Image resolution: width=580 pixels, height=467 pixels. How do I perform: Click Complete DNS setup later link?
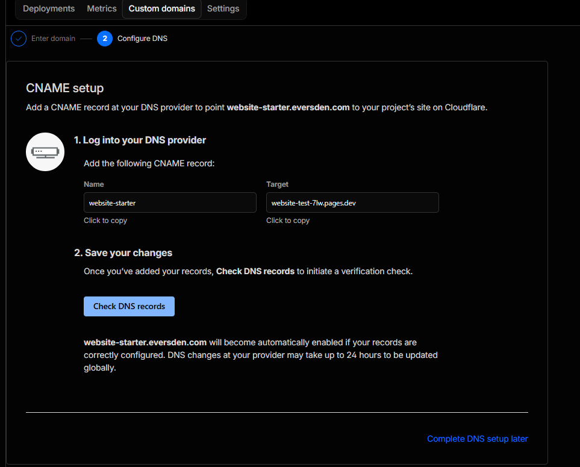(477, 439)
